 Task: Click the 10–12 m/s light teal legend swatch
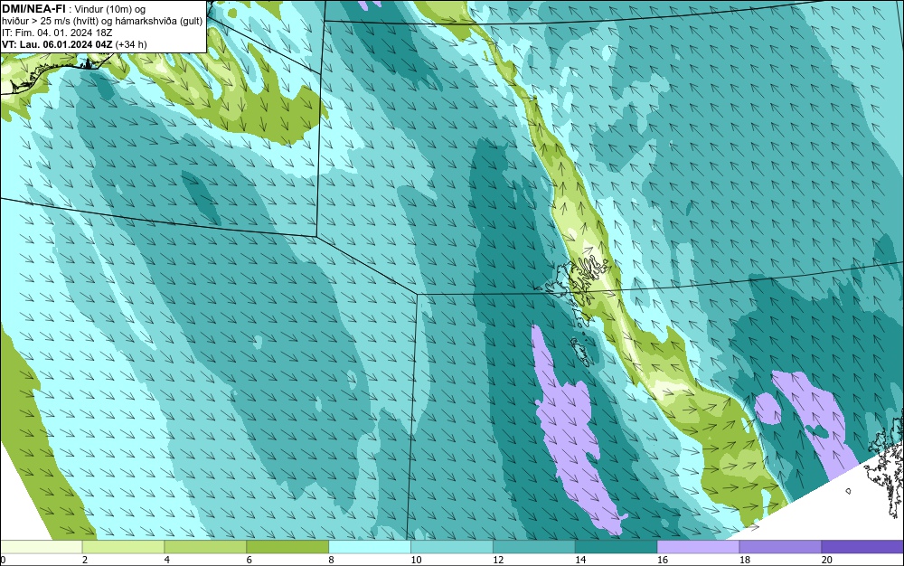point(452,547)
